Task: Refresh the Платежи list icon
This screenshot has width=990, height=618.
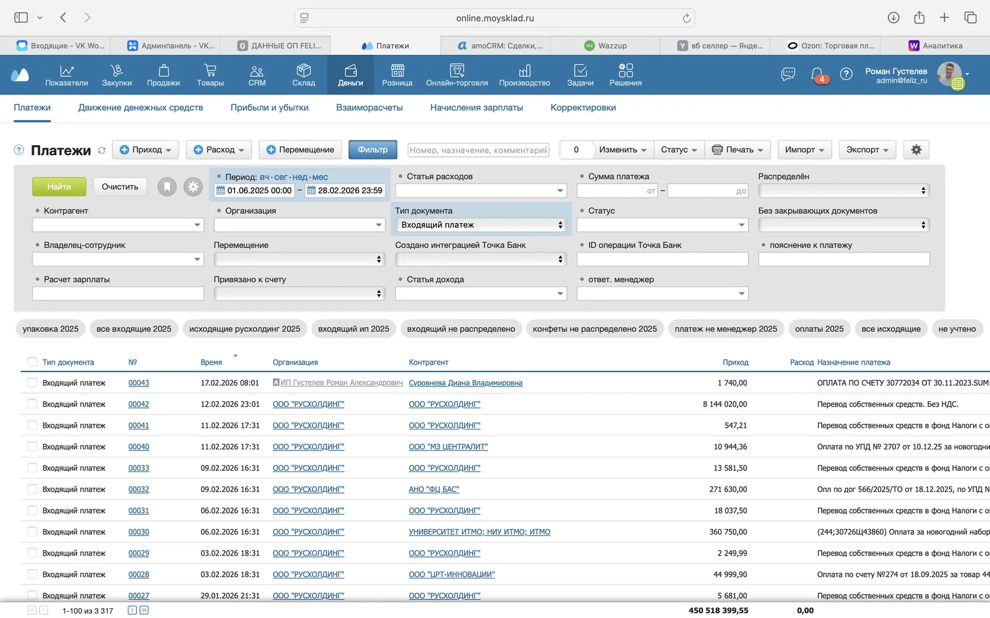Action: [x=101, y=150]
